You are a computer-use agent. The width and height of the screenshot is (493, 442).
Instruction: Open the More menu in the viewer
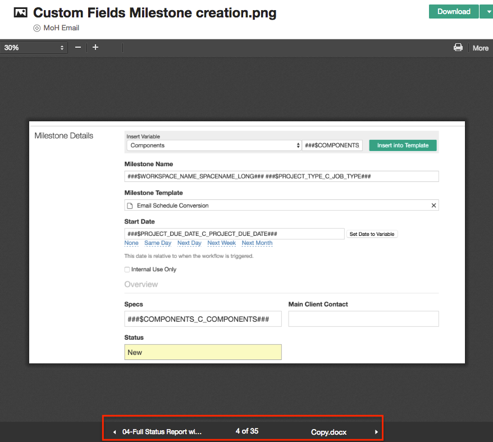tap(481, 48)
